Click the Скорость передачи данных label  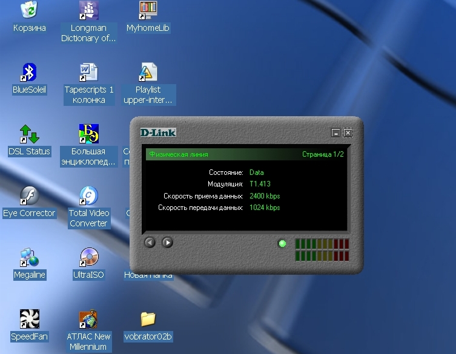point(200,208)
